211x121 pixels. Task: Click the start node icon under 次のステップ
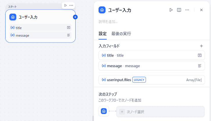(104, 111)
